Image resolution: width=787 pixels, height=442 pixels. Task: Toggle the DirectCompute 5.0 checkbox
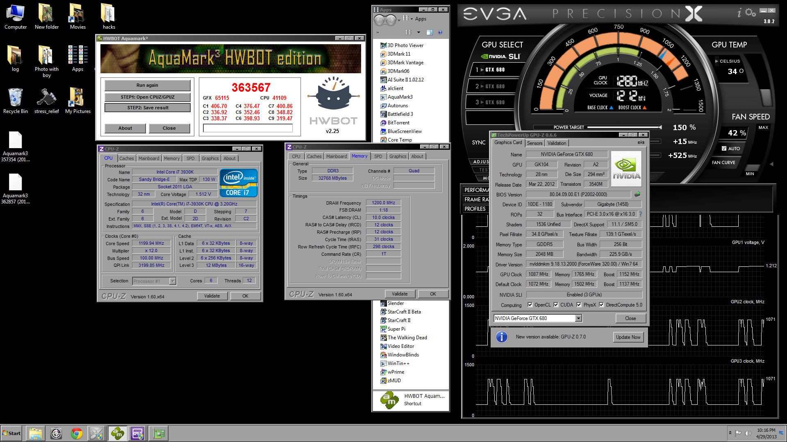point(601,305)
